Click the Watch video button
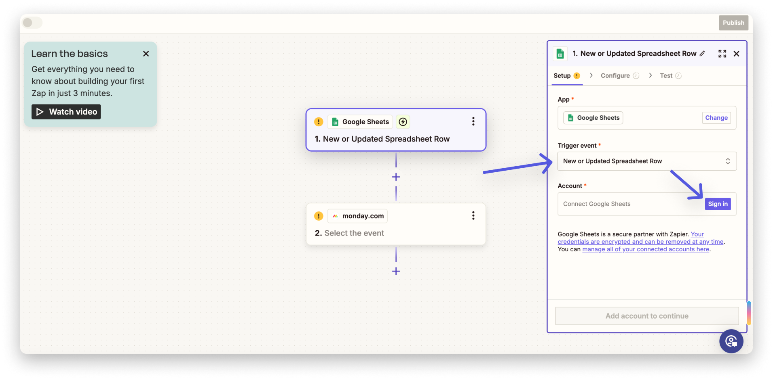 click(x=66, y=112)
